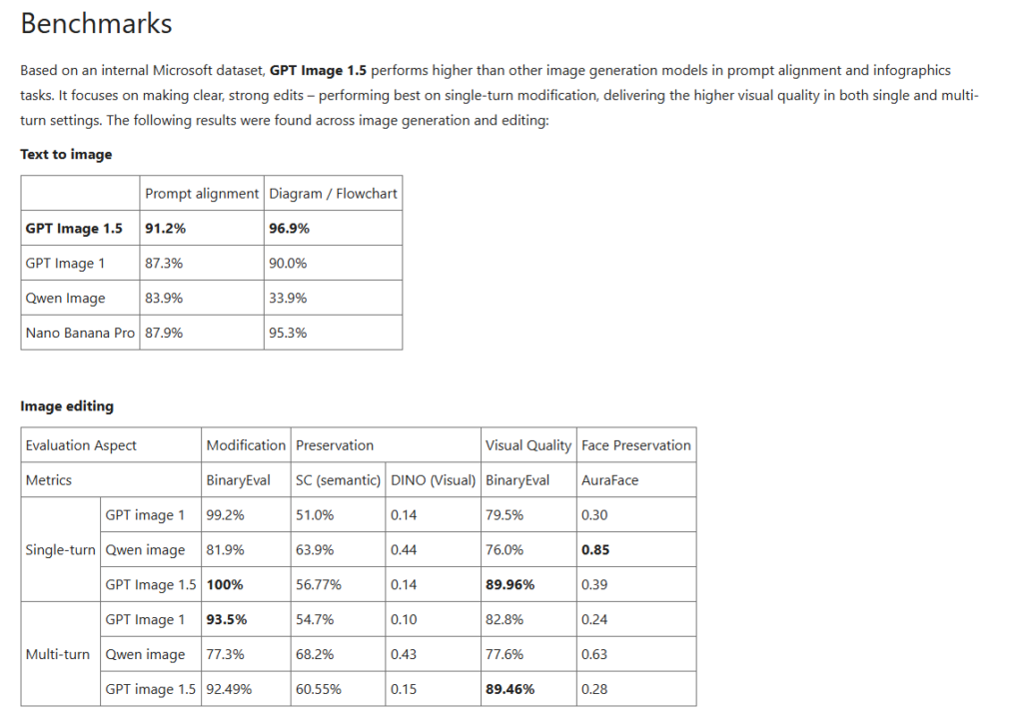
Task: Click the Prompt alignment column header
Action: click(202, 194)
